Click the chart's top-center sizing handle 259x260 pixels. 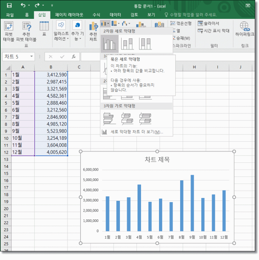[157, 151]
